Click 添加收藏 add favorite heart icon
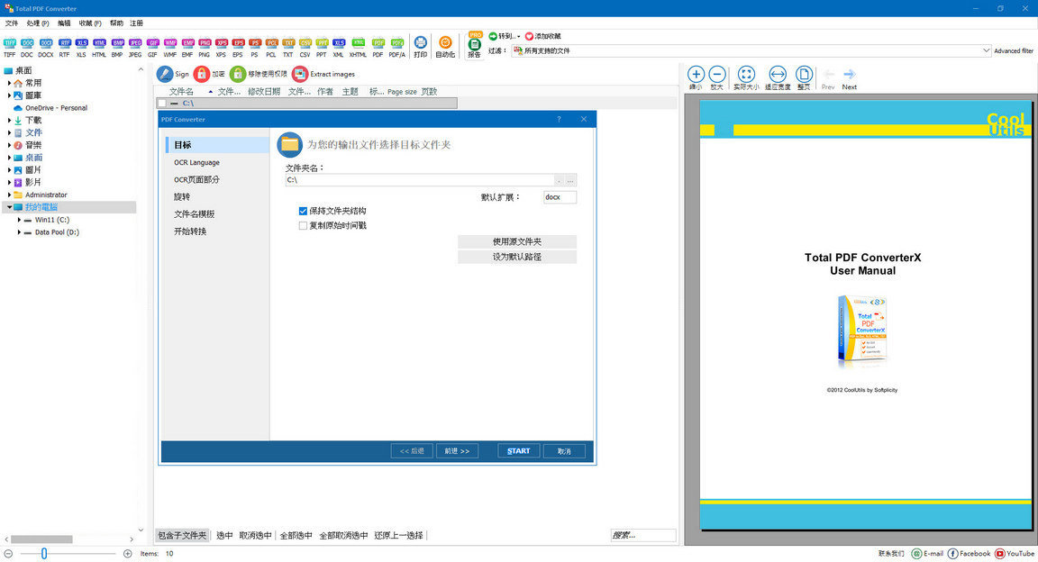1038x562 pixels. pyautogui.click(x=529, y=36)
